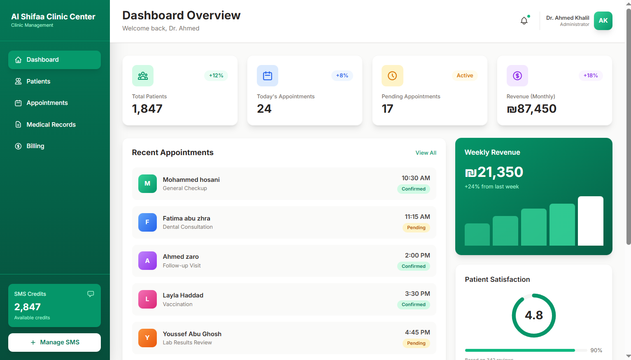Click the notification bell icon
This screenshot has width=631, height=360.
(524, 21)
